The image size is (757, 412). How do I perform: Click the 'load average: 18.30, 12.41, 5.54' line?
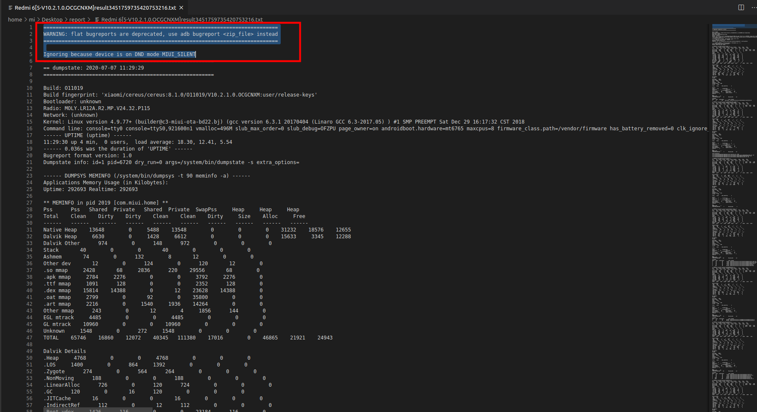coord(138,142)
